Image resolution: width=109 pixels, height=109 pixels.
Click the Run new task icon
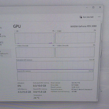tap(81, 17)
